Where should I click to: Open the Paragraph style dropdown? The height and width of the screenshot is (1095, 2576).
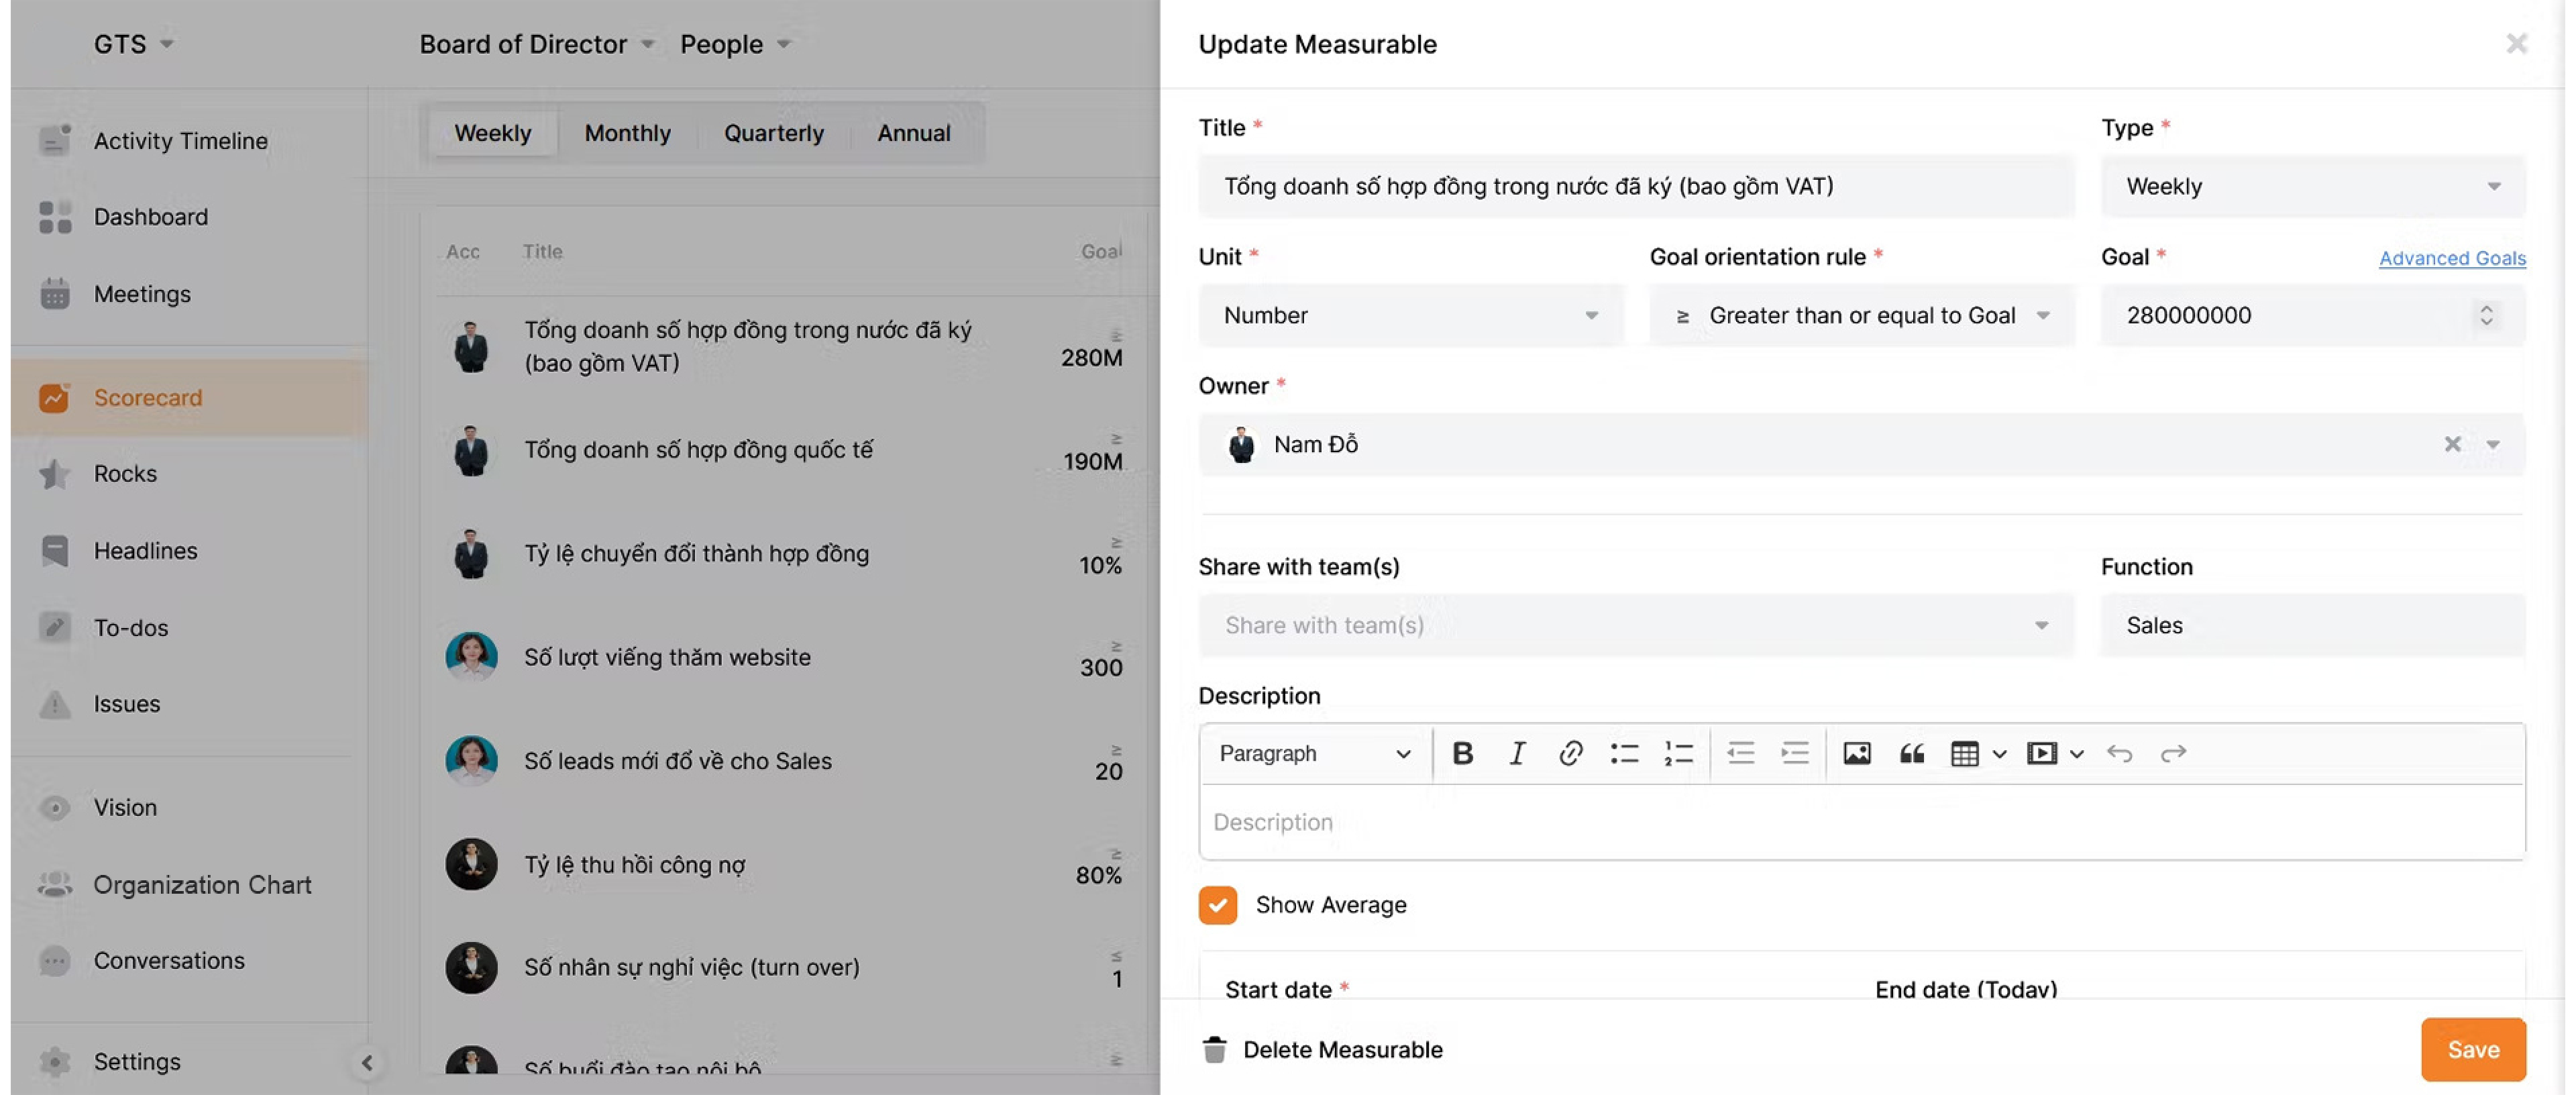click(1314, 753)
